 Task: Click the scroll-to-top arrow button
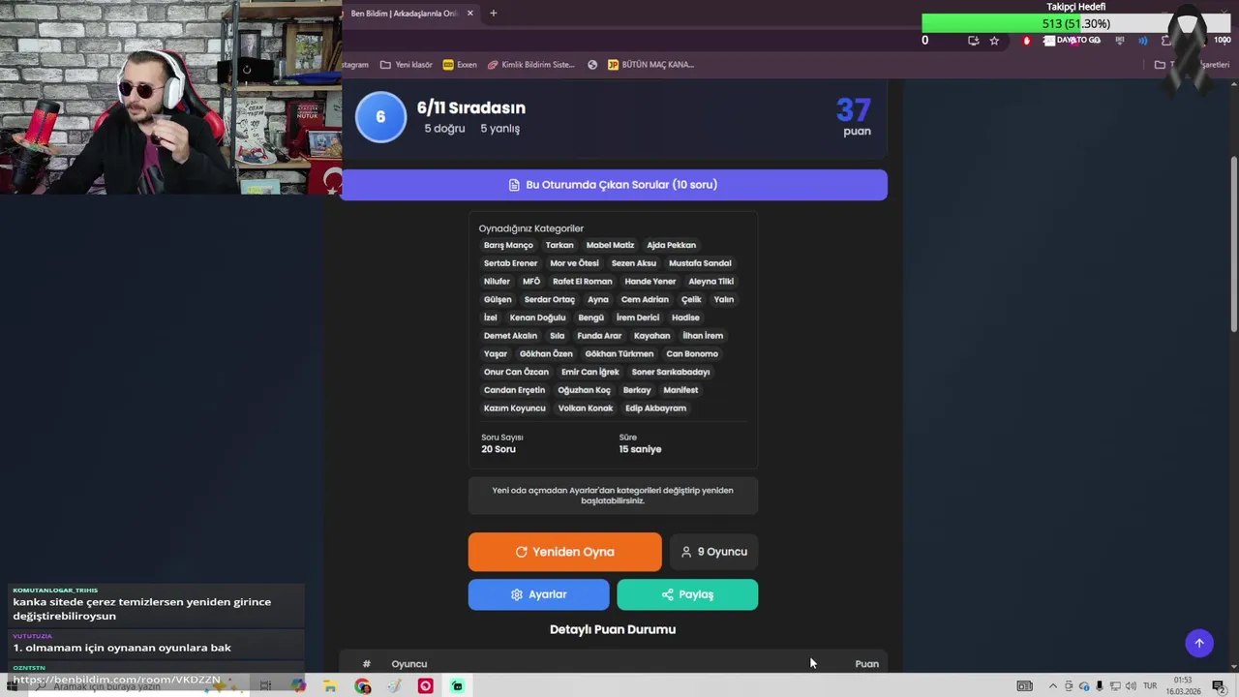[1199, 643]
